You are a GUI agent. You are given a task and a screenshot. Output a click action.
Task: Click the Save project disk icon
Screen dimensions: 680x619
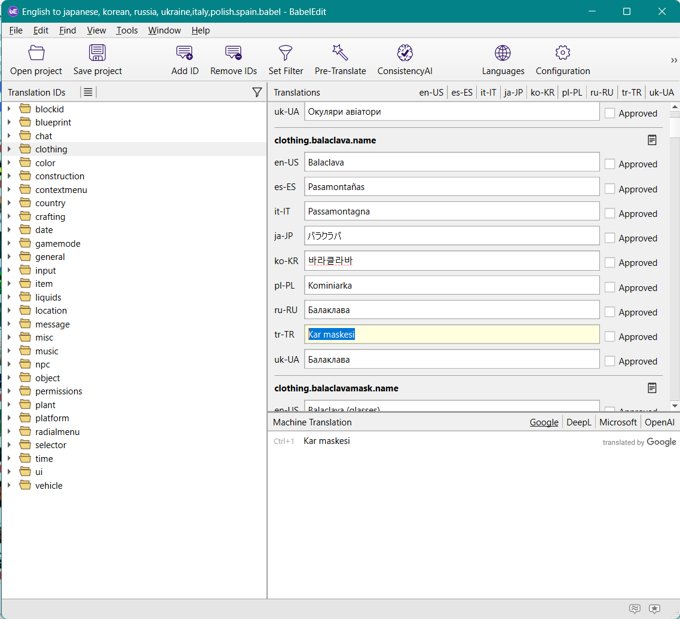[x=97, y=53]
